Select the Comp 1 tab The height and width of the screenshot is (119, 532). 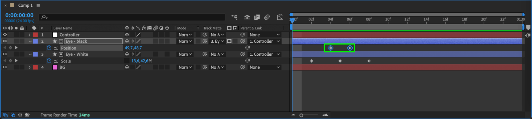point(25,6)
